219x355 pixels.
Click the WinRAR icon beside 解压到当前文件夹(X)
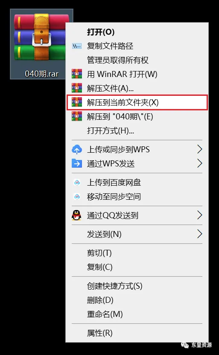pyautogui.click(x=77, y=102)
